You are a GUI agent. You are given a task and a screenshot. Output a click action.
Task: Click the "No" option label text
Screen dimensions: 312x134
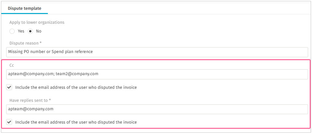[39, 31]
